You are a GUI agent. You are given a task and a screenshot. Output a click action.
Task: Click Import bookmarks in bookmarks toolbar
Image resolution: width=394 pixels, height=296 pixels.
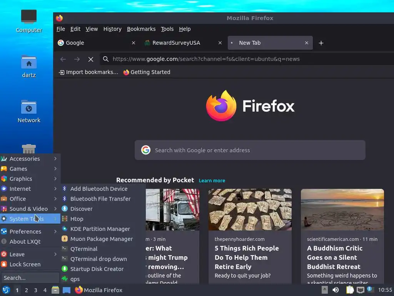[x=88, y=72]
